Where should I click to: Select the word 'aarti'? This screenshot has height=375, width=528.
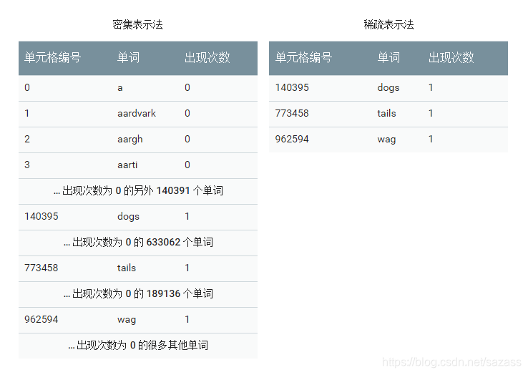127,165
